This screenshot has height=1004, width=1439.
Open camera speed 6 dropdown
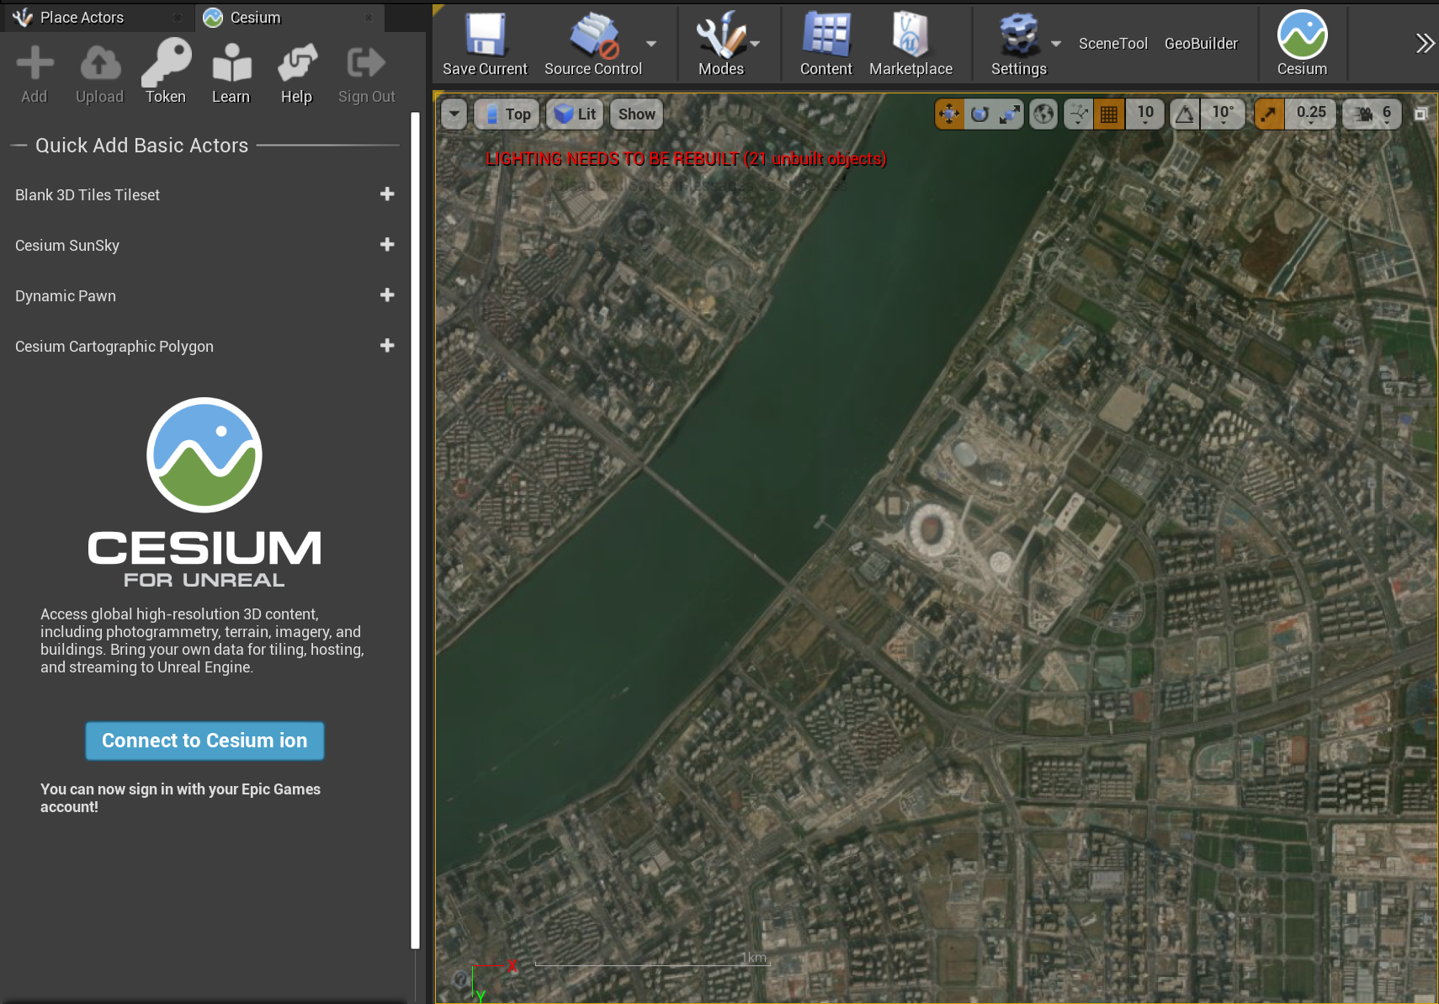(x=1373, y=114)
